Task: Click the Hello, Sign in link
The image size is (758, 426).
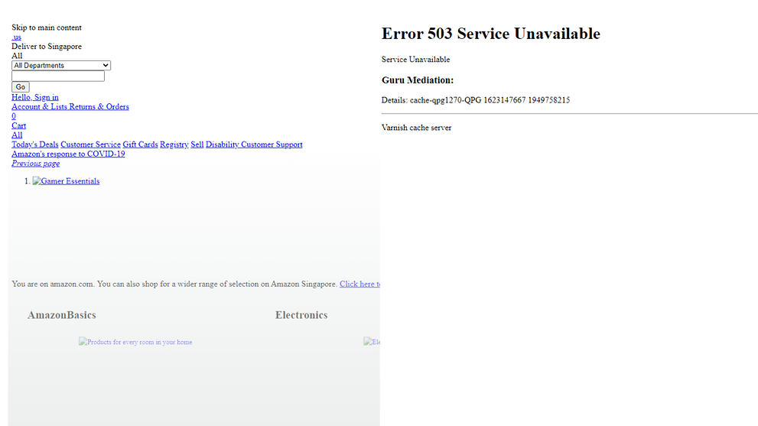Action: click(x=35, y=97)
